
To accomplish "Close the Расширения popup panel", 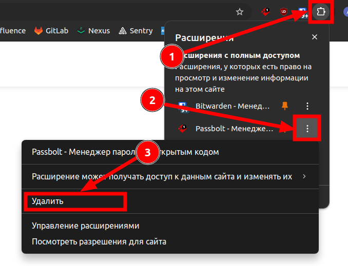I will [x=315, y=37].
